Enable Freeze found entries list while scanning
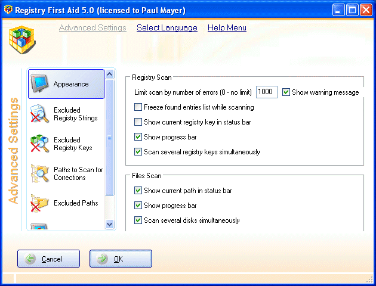The height and width of the screenshot is (286, 376). pos(138,107)
